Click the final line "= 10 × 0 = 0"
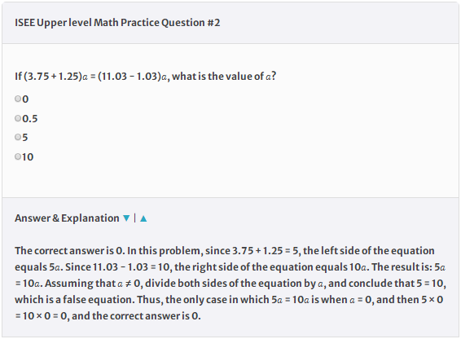Viewport: 461px width, 339px height. click(42, 316)
